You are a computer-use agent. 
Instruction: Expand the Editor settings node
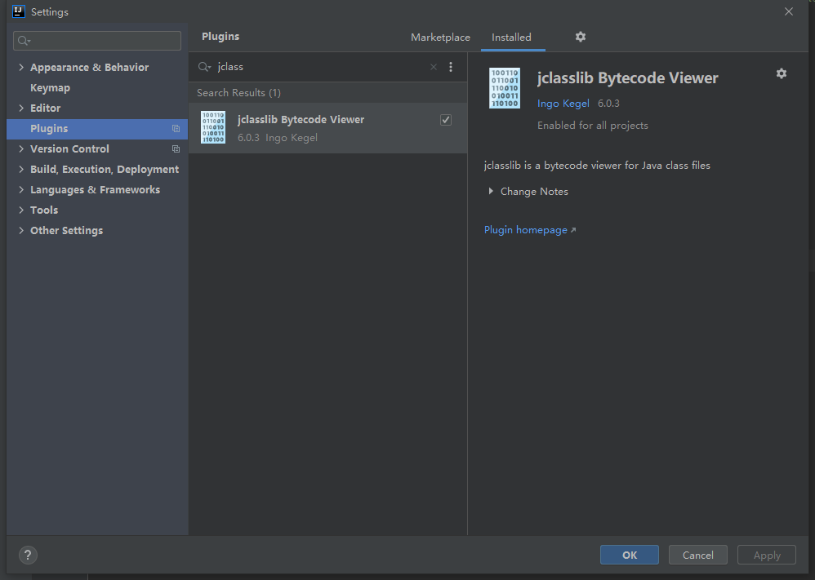point(21,108)
